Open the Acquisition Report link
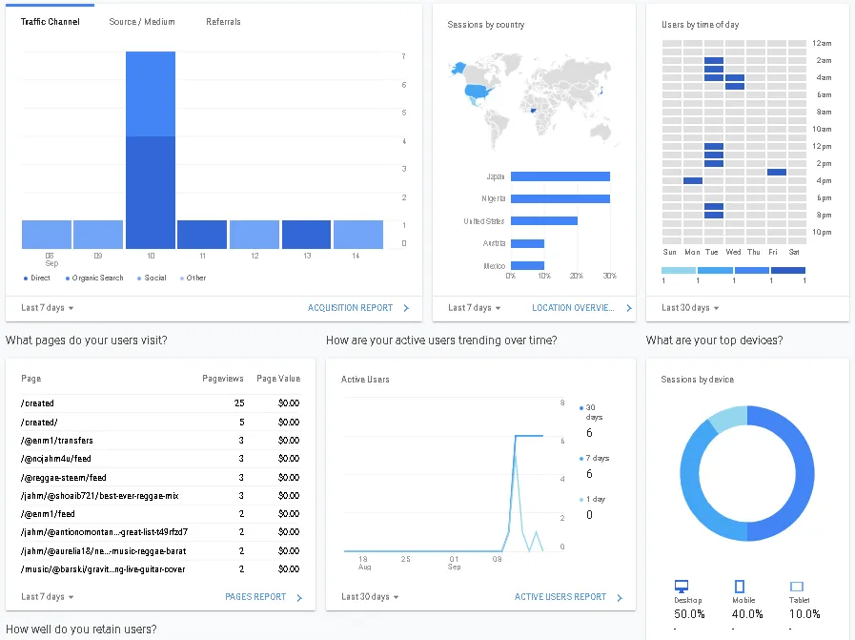855x640 pixels. click(350, 308)
